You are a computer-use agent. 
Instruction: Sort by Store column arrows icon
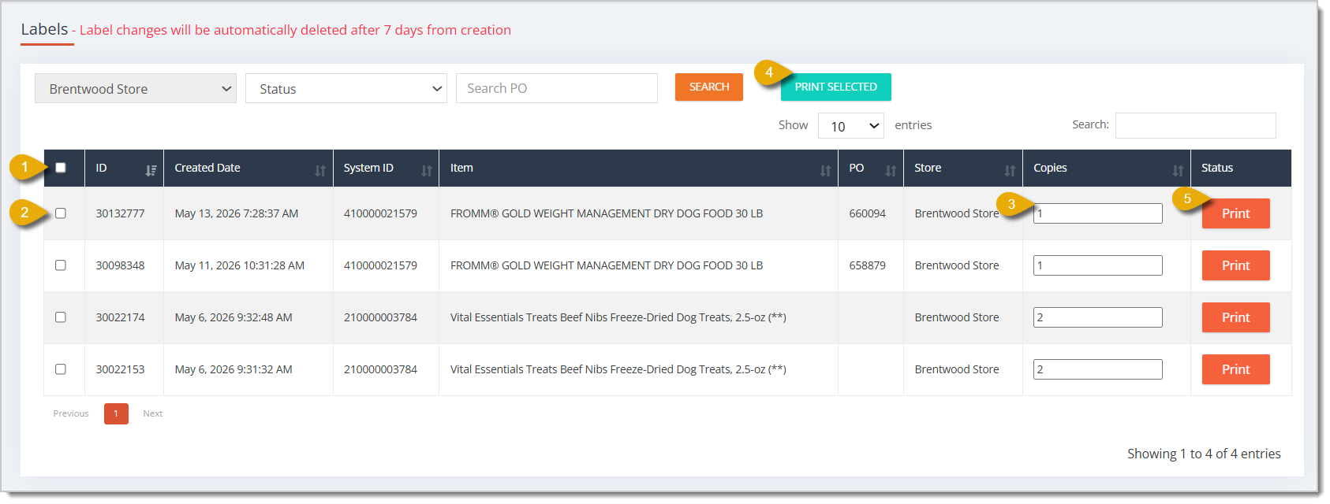pyautogui.click(x=1010, y=170)
